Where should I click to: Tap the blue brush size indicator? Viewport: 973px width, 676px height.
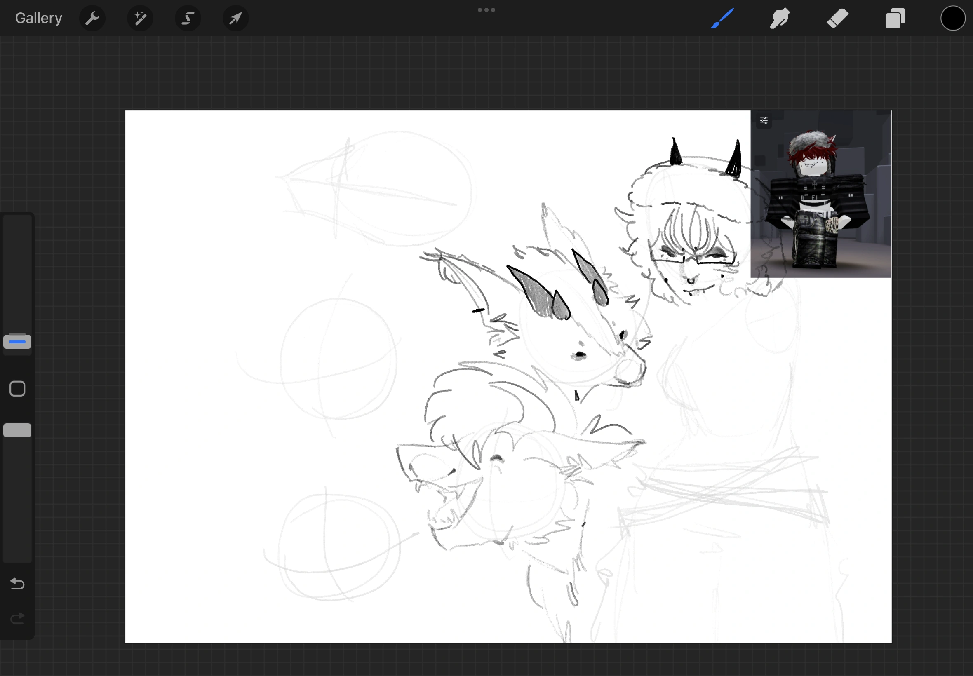click(x=17, y=341)
